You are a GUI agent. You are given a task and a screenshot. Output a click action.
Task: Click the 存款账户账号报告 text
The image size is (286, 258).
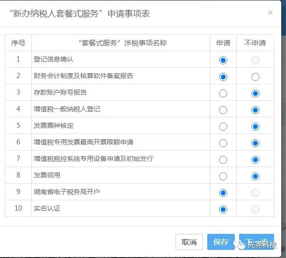click(60, 92)
